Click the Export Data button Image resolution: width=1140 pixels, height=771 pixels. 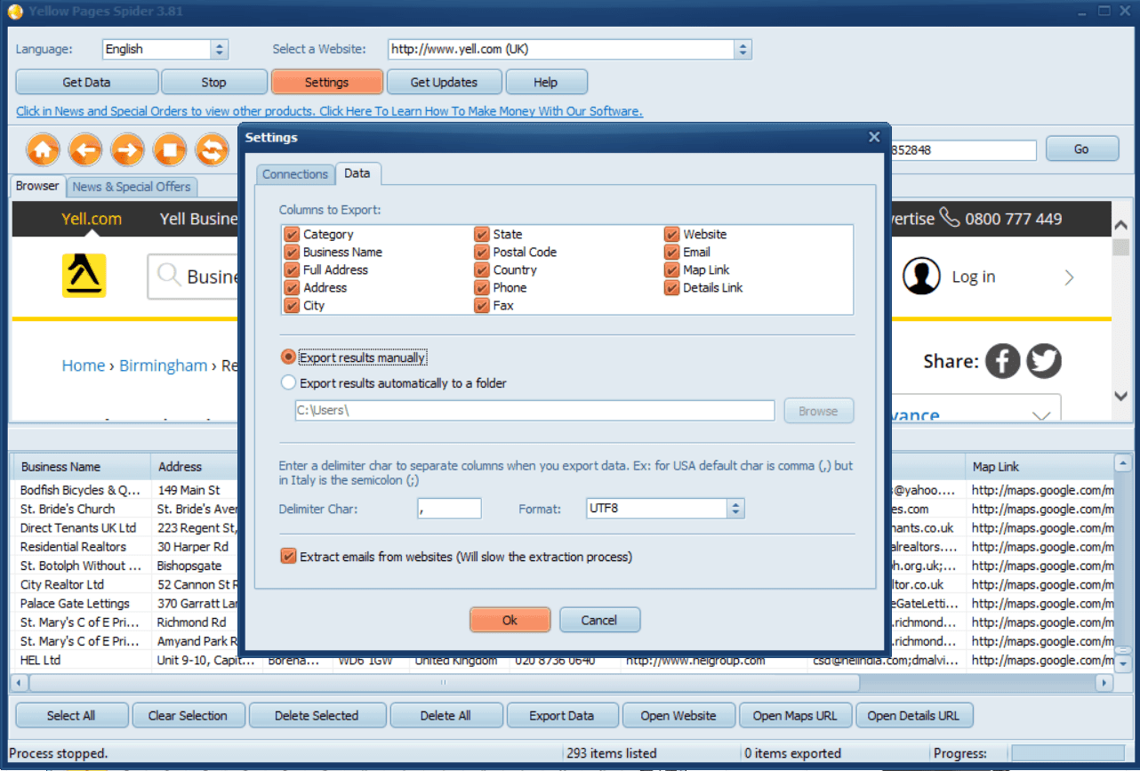pos(561,715)
